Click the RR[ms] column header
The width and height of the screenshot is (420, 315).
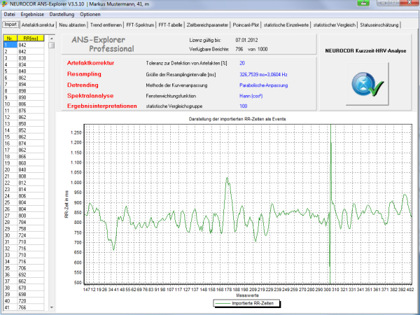[x=31, y=38]
